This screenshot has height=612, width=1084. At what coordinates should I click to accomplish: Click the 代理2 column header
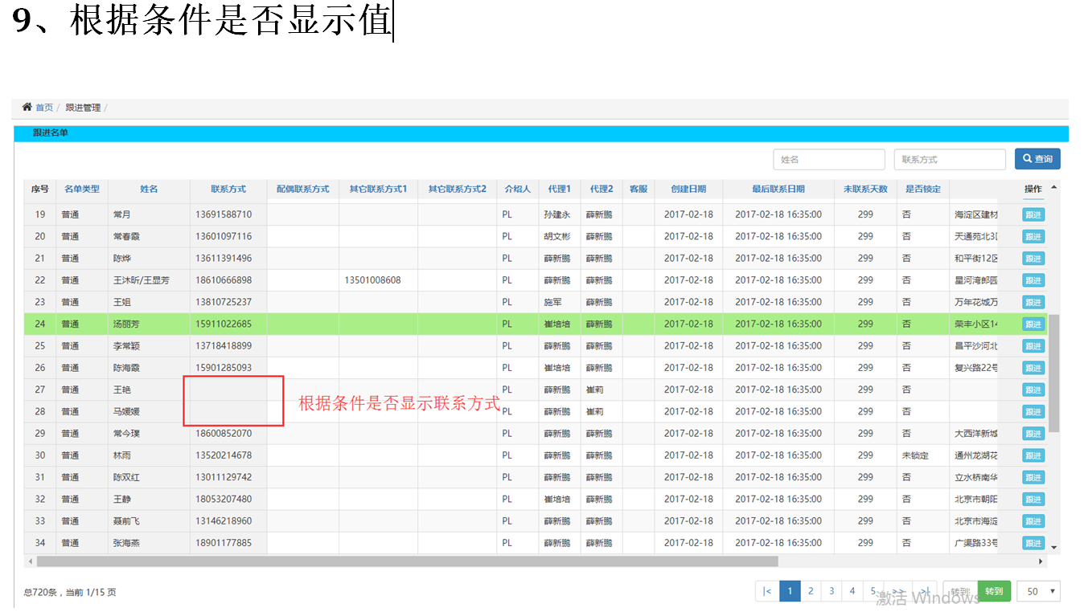[602, 189]
